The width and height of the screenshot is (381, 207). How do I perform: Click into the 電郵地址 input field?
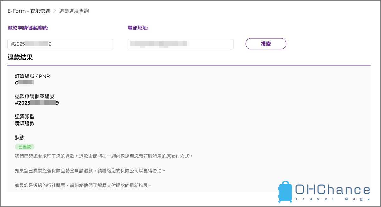180,44
